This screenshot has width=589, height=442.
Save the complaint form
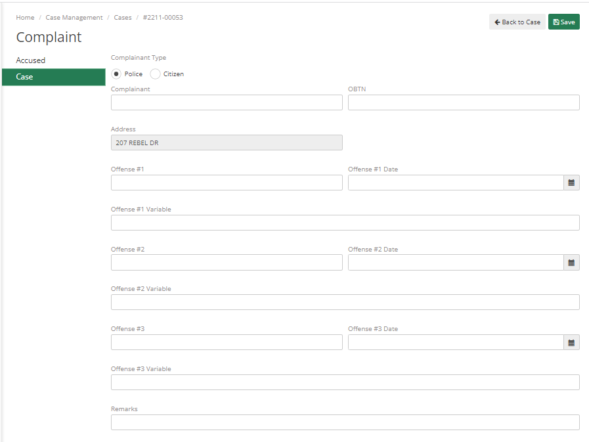tap(564, 22)
